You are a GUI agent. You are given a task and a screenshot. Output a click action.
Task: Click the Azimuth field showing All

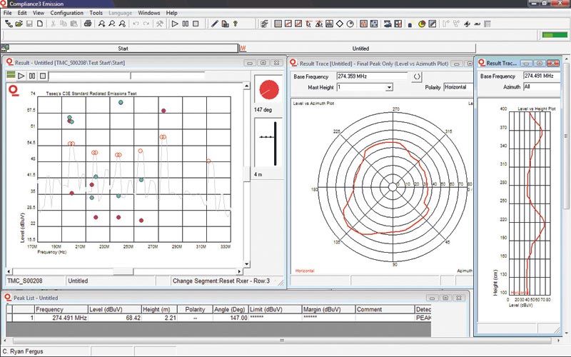[542, 86]
